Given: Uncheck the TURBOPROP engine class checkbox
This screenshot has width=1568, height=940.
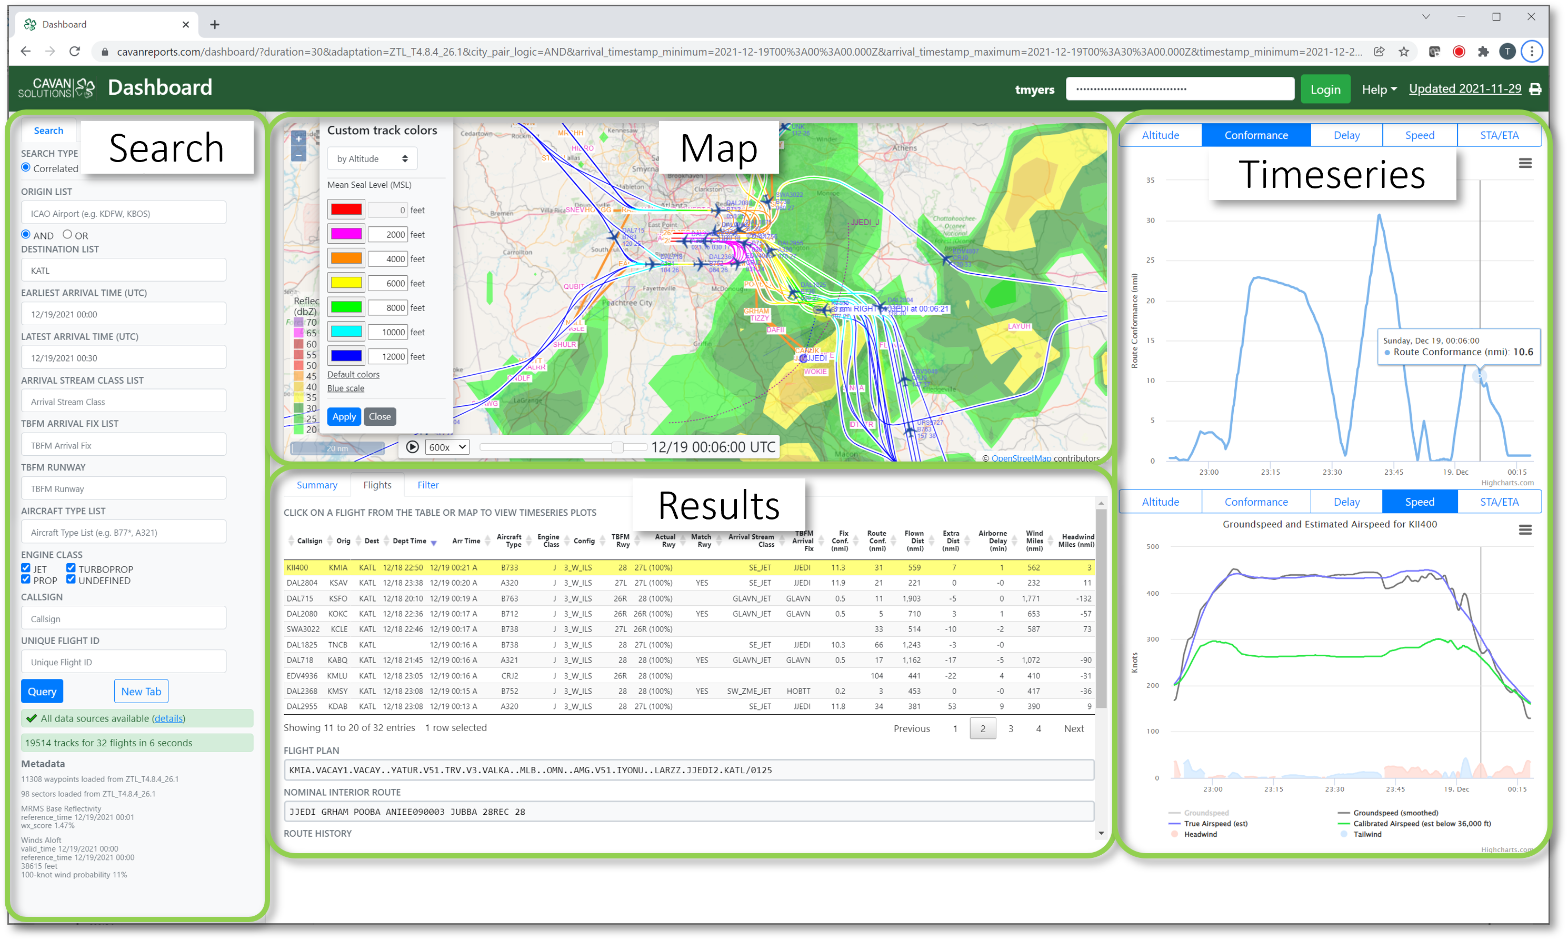Looking at the screenshot, I should 71,568.
